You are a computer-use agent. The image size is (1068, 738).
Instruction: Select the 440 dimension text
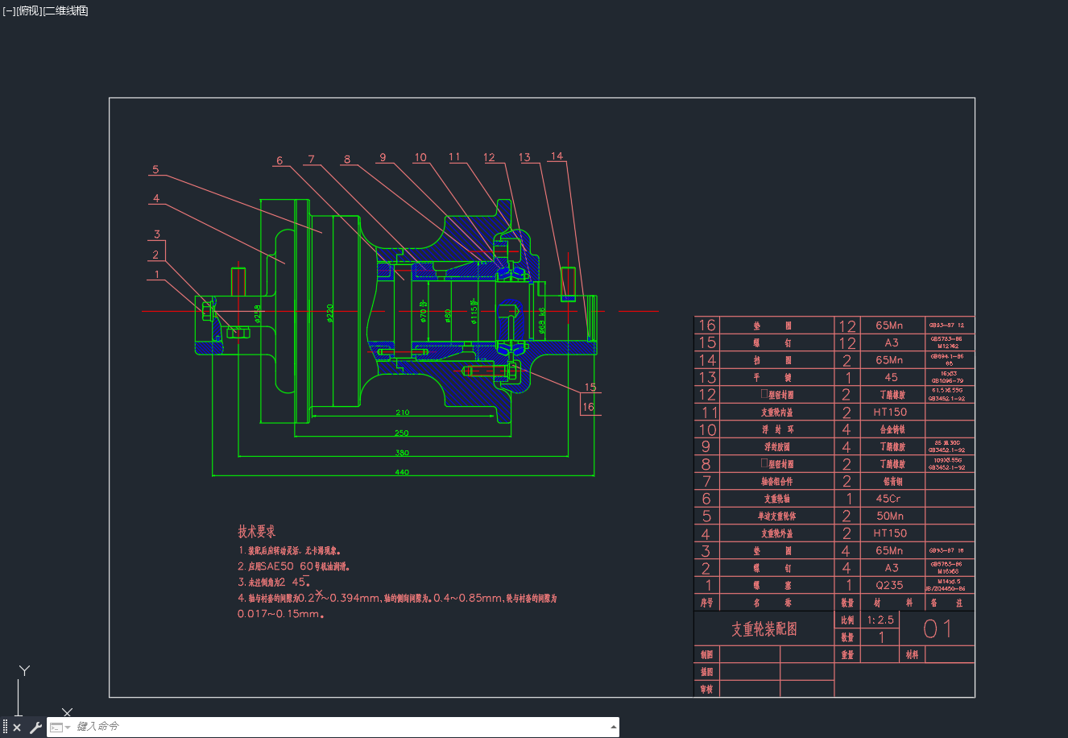tap(402, 472)
